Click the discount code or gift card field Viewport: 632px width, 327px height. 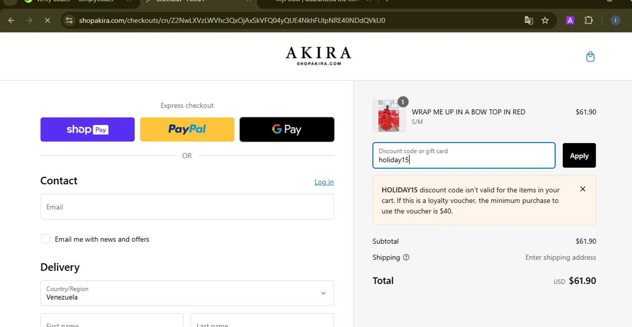464,155
